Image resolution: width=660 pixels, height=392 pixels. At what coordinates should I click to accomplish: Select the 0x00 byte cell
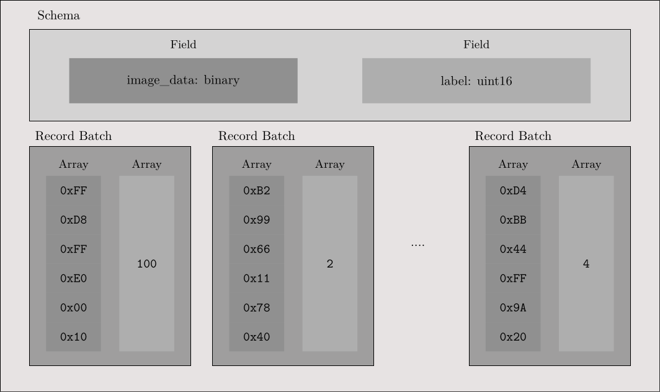(73, 308)
